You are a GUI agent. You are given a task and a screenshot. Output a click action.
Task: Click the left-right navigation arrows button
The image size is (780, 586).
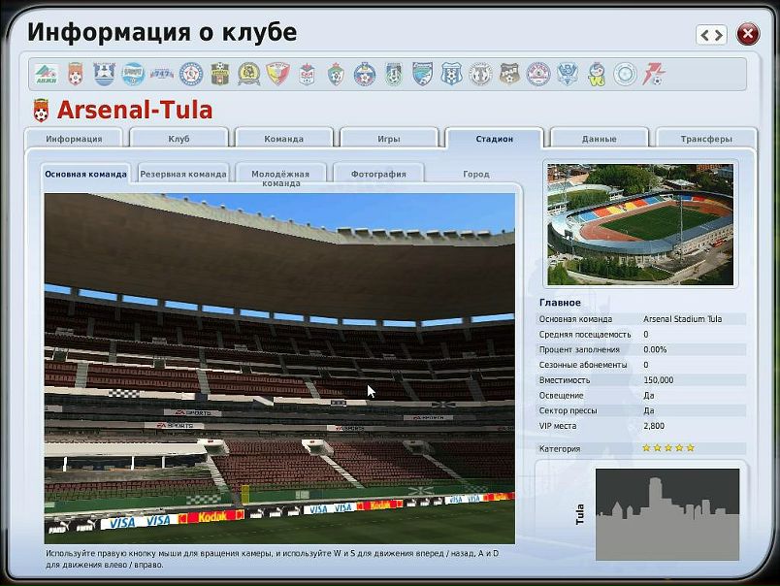[711, 35]
